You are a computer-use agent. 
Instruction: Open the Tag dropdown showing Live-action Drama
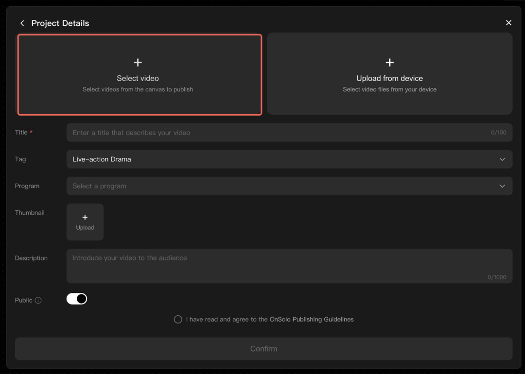289,159
